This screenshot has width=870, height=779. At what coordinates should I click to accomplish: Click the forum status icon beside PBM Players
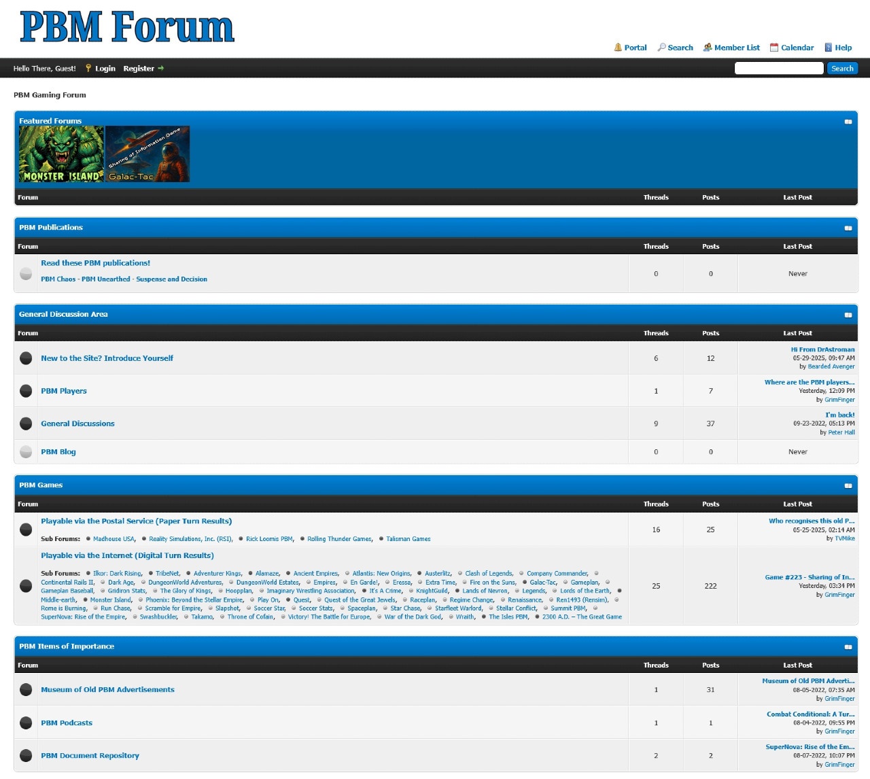coord(26,390)
